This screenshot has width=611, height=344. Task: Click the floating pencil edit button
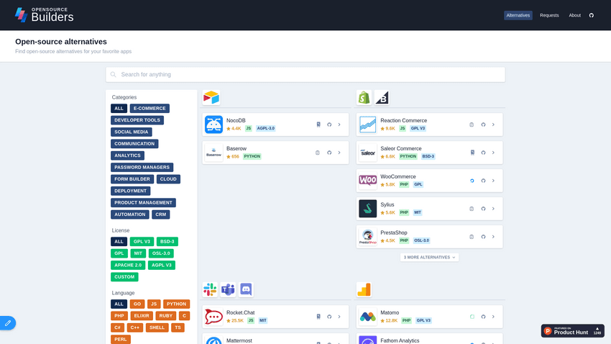pos(7,323)
